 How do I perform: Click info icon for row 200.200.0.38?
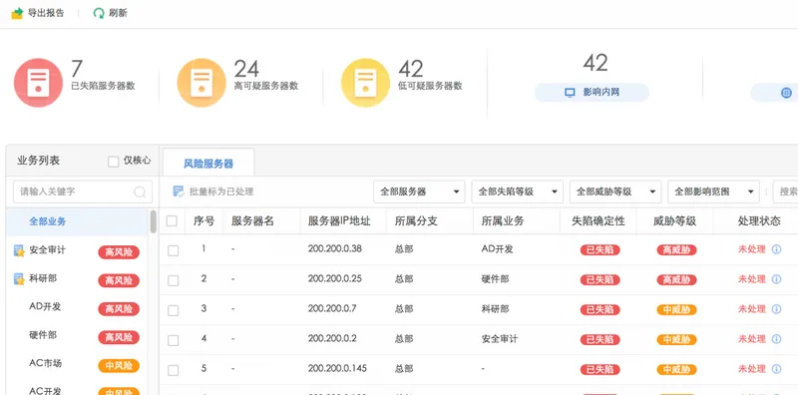[776, 249]
